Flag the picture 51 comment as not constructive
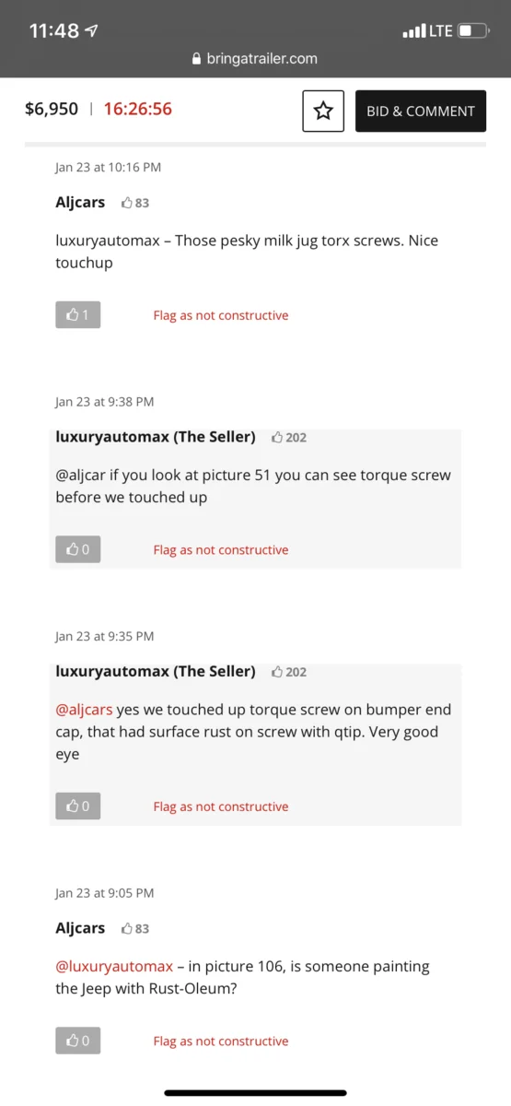This screenshot has width=511, height=1106. (221, 549)
